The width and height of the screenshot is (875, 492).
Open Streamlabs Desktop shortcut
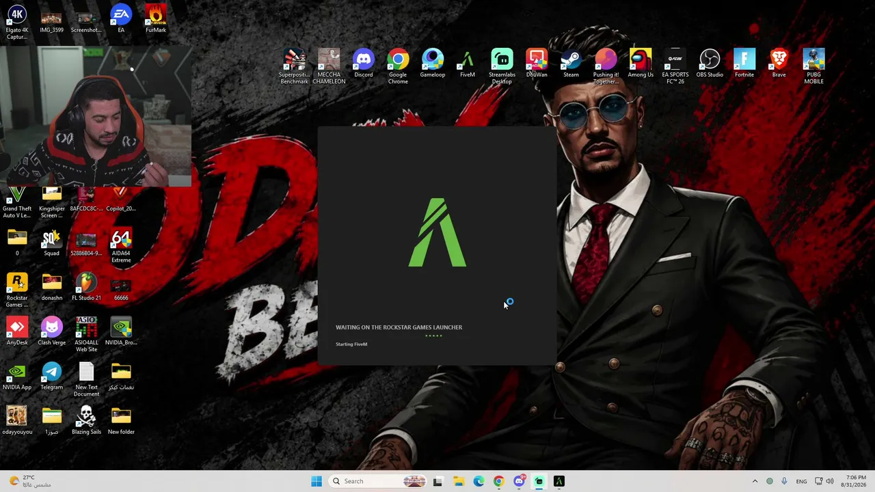pos(502,67)
